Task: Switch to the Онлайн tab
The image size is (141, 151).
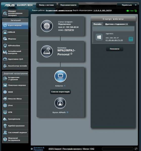Action: 97,24
